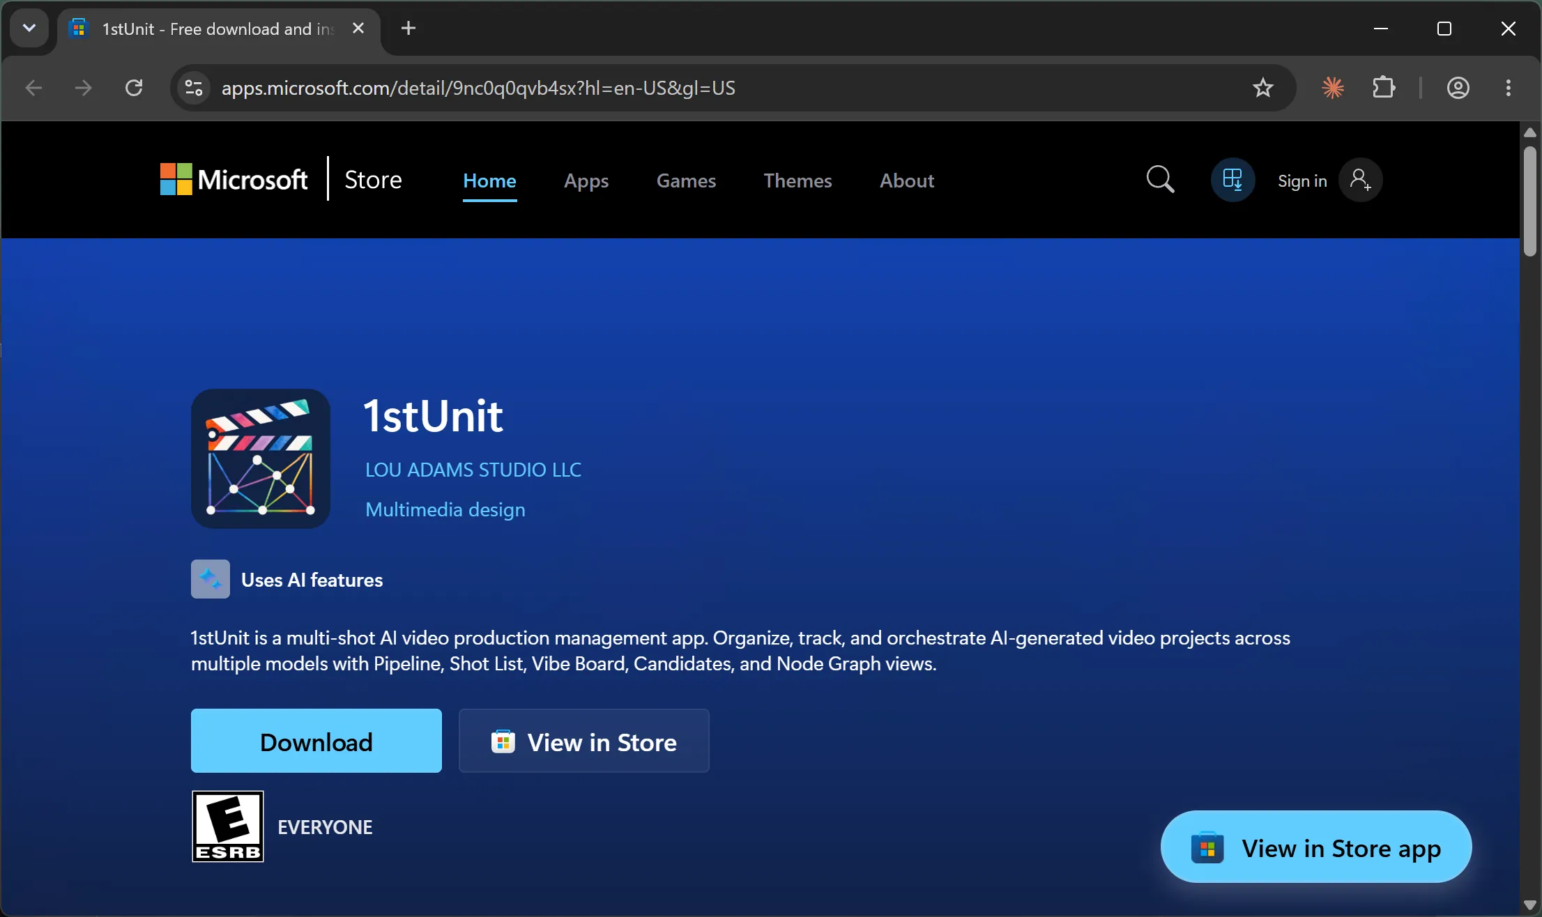This screenshot has width=1542, height=917.
Task: Open the browser Extensions puzzle icon
Action: (1384, 88)
